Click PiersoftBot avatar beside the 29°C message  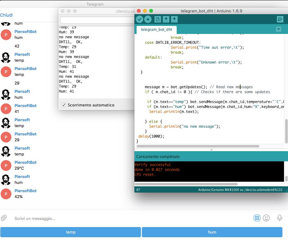point(6,166)
